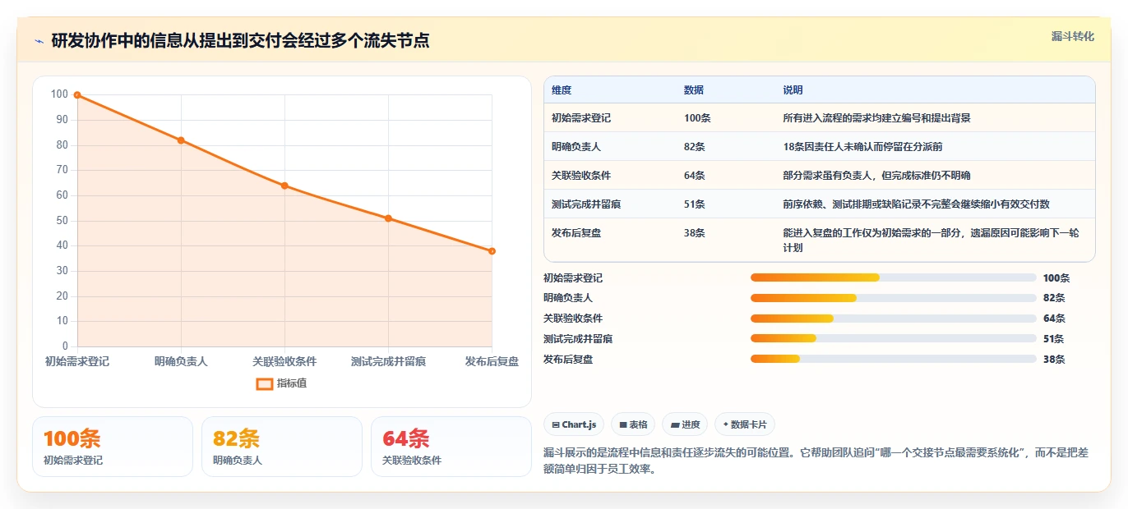Click the chart data point for 明确负责人
The height and width of the screenshot is (509, 1128).
click(181, 140)
